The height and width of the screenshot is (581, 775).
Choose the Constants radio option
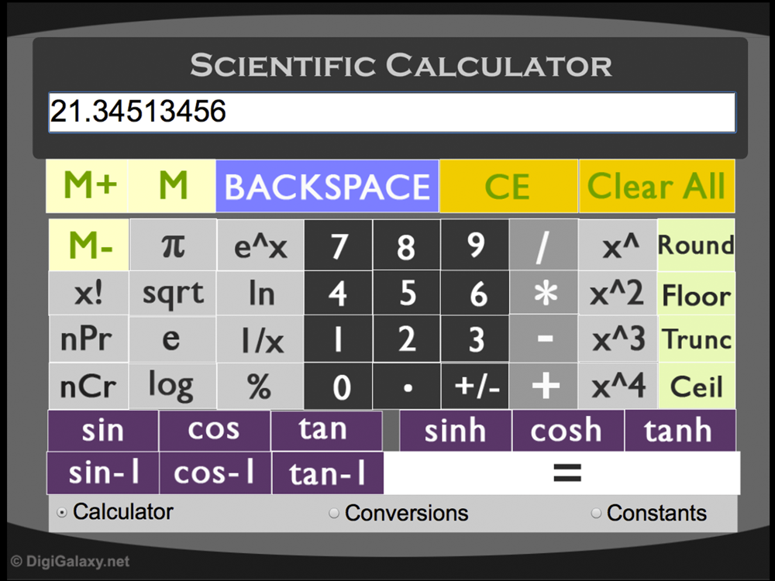click(596, 514)
